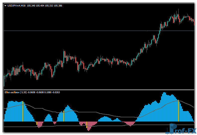Click the small yellow bar starting the first pink cluster

[37, 123]
